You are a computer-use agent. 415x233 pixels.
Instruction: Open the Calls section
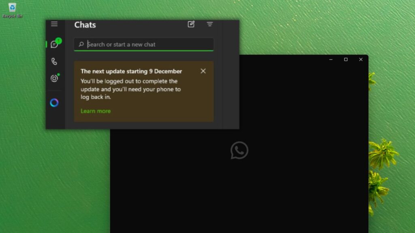click(54, 61)
